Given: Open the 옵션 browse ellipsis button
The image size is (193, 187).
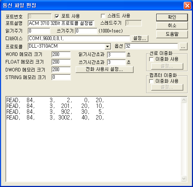Looking at the screenshot, I should click(x=183, y=47).
